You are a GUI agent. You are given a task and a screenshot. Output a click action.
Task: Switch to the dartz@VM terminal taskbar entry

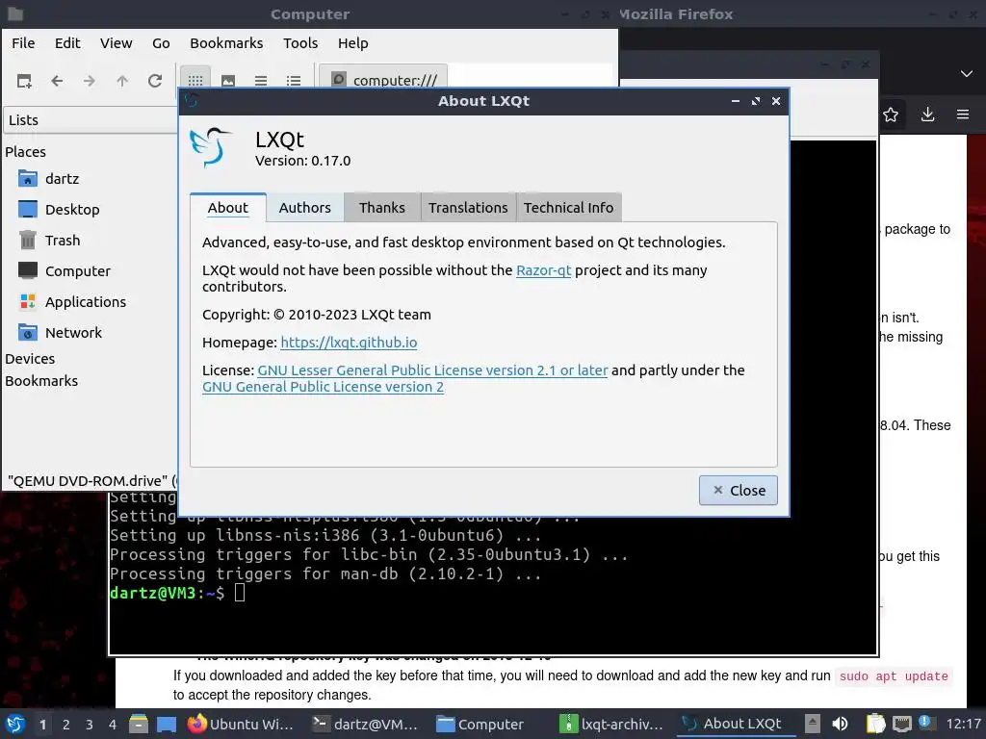365,724
